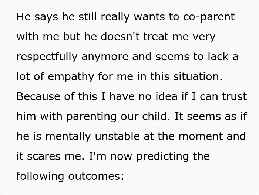Click the word "scares"
This screenshot has height=195, width=259.
tap(44, 157)
